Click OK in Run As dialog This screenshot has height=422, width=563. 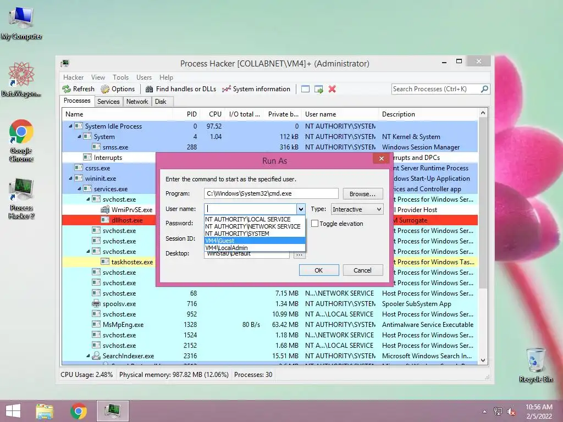pyautogui.click(x=319, y=270)
